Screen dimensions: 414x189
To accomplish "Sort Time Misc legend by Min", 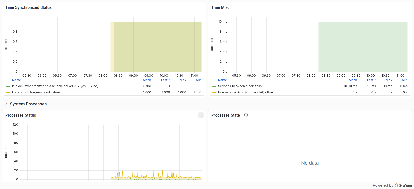I will coord(405,80).
